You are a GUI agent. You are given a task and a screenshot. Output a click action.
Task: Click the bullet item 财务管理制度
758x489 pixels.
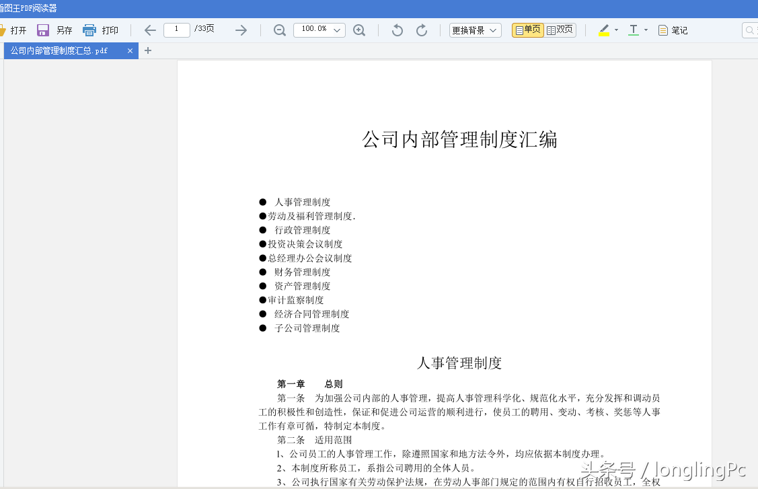pos(303,272)
